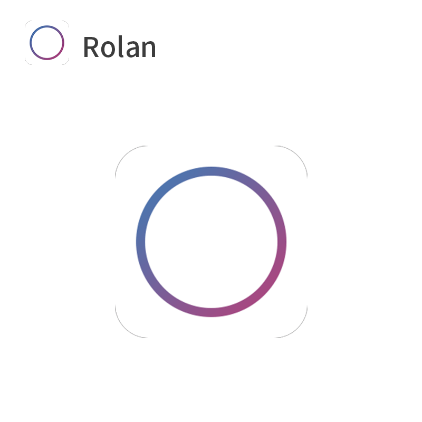Click the large gradient ring in the center
This screenshot has height=422, width=422.
pos(211,242)
